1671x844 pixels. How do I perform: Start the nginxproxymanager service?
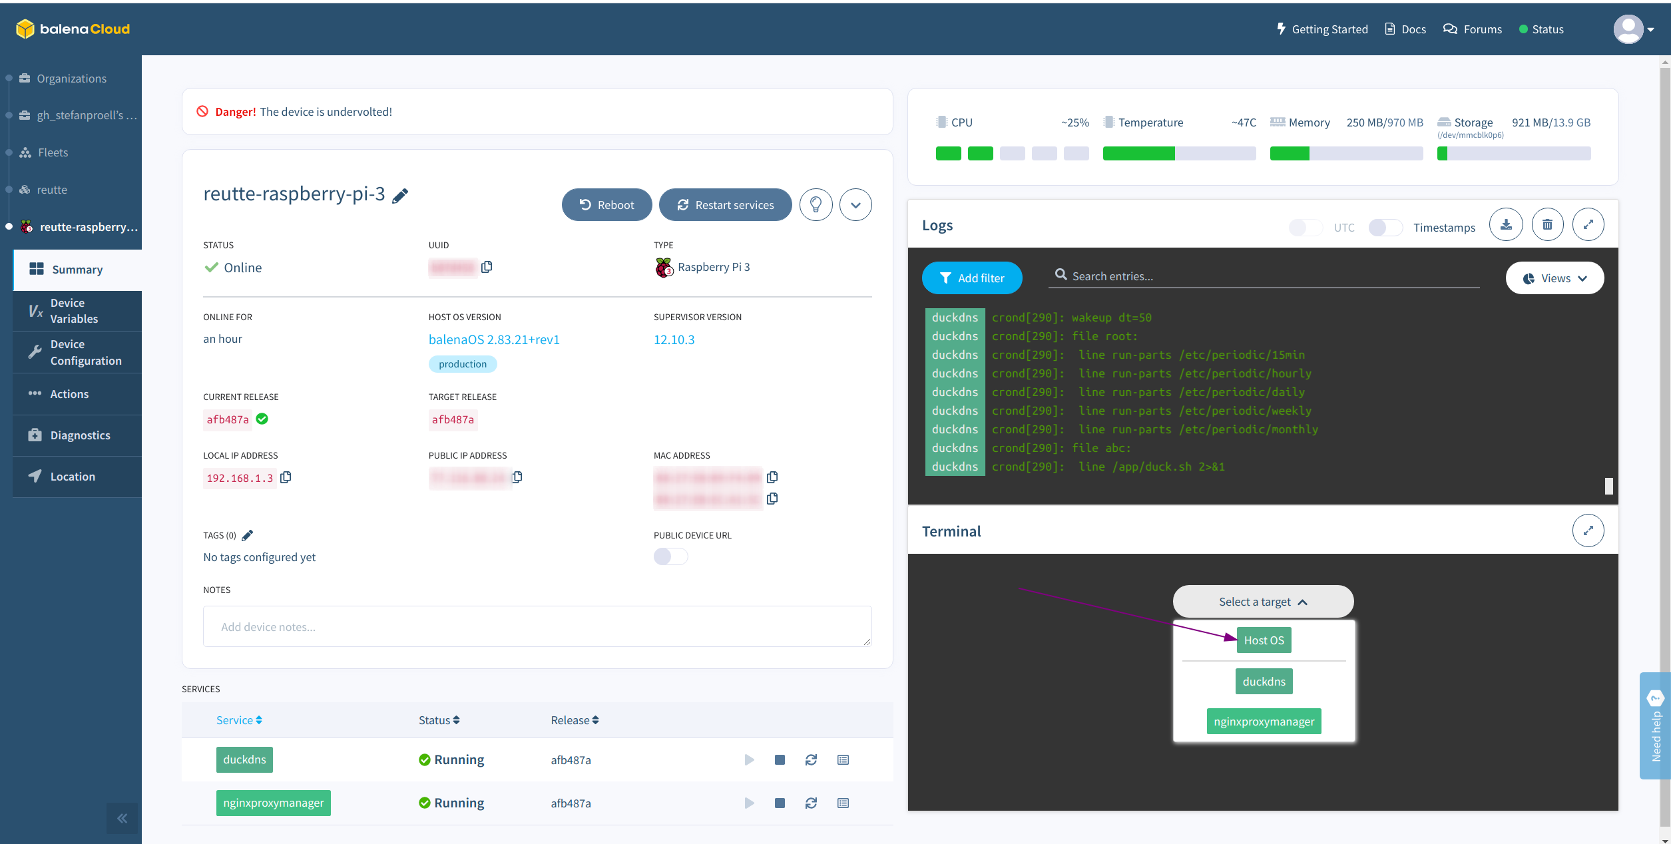[749, 803]
